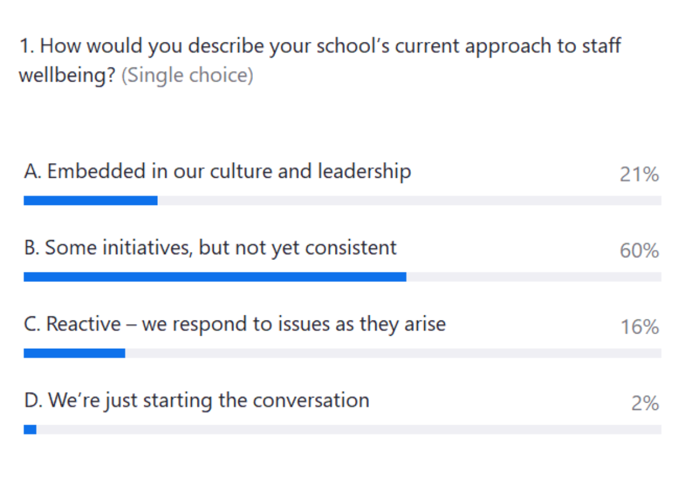Image resolution: width=679 pixels, height=483 pixels.
Task: Click the gray unfilled bar portion for option B
Action: tap(532, 277)
